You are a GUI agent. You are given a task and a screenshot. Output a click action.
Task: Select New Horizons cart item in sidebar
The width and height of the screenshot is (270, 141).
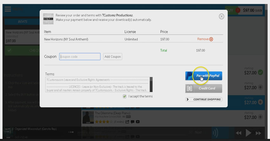(22, 37)
